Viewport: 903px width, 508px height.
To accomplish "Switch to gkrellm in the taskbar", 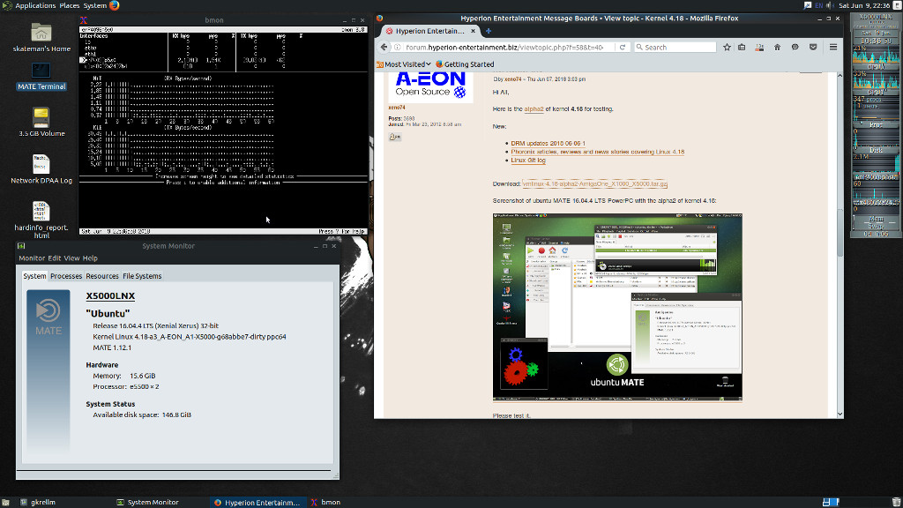I will pyautogui.click(x=38, y=502).
